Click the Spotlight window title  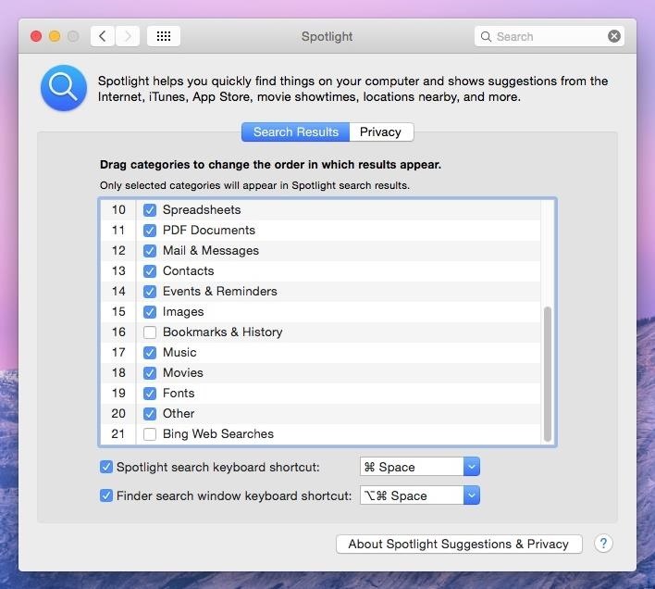pos(327,37)
